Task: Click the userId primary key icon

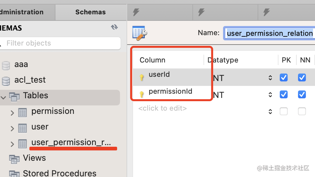Action: [142, 77]
